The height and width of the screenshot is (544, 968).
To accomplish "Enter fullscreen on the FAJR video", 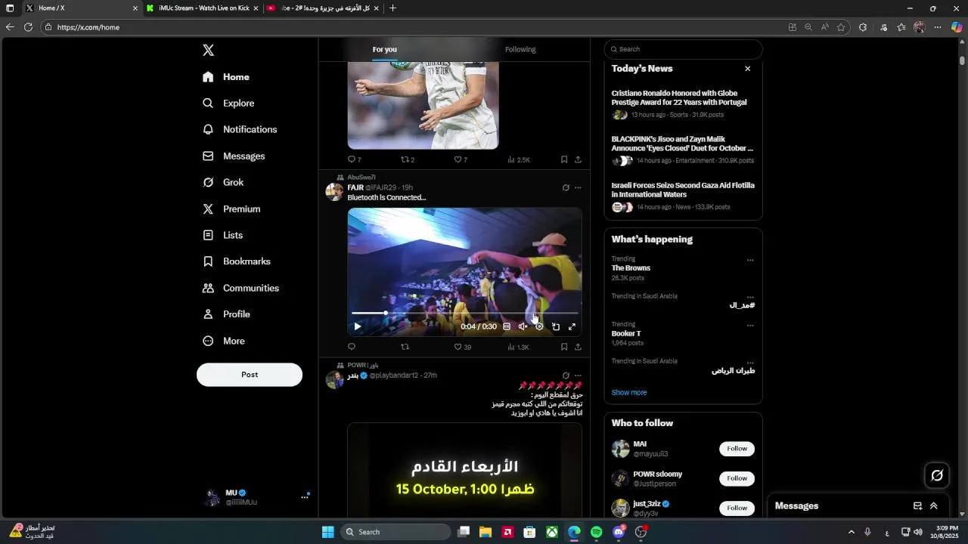I will (x=572, y=327).
